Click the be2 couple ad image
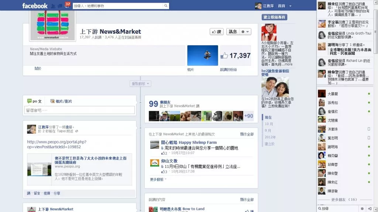 [x=275, y=87]
